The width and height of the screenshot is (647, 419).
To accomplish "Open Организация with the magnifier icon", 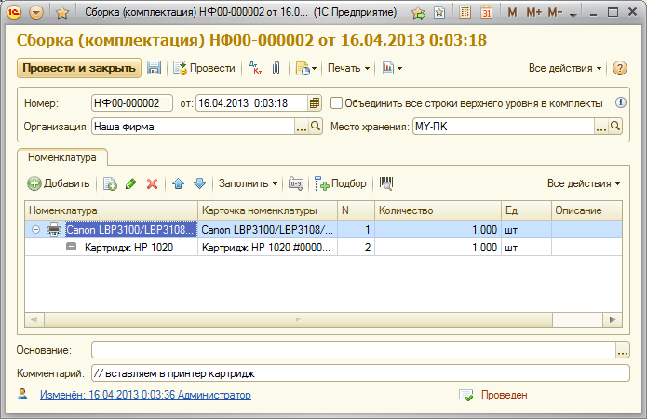I will tap(316, 127).
